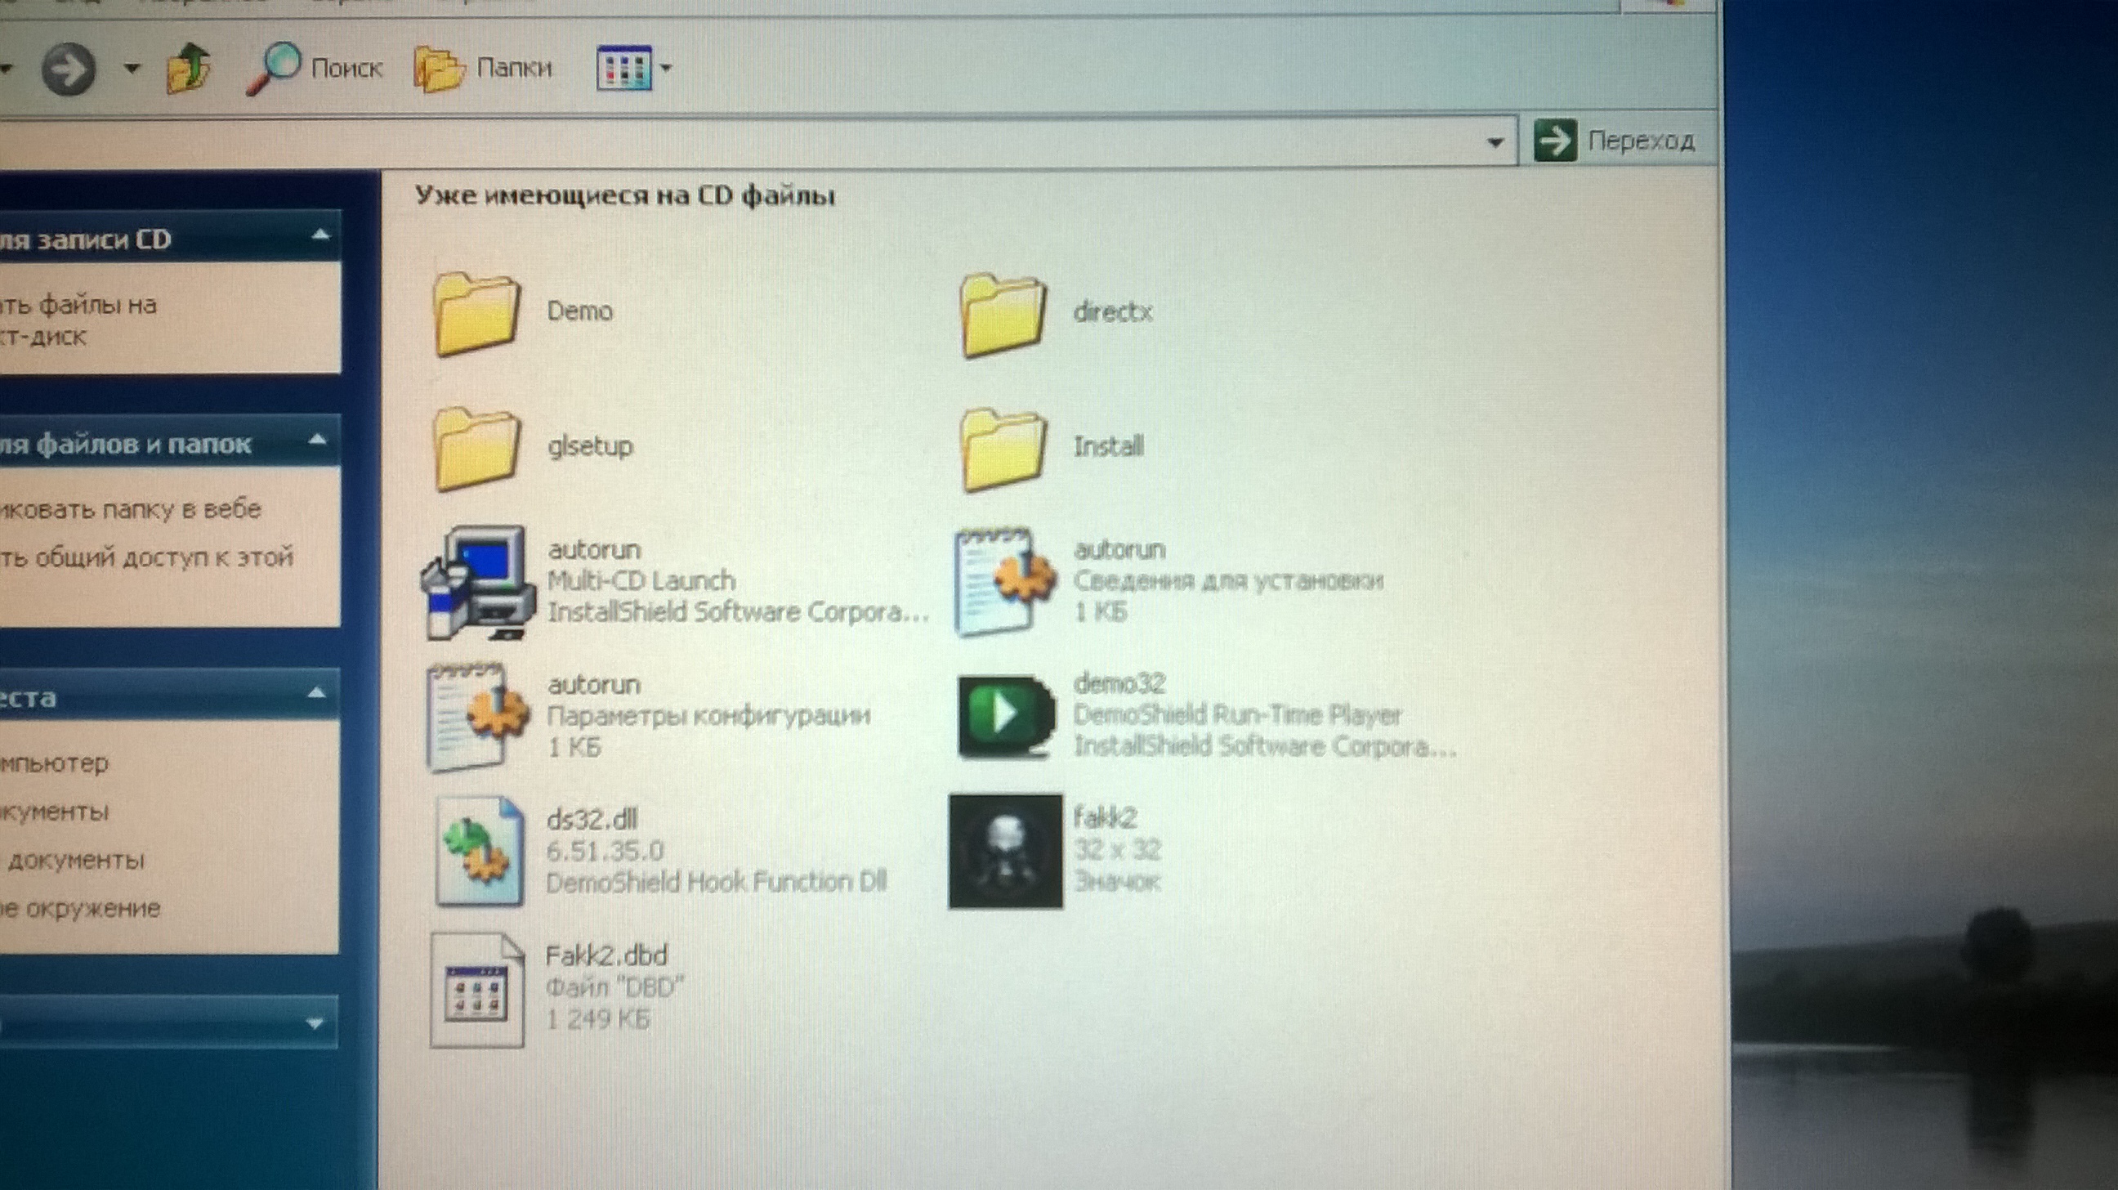
Task: Run demo32 DemoShield Run-Time Player
Action: 1005,717
